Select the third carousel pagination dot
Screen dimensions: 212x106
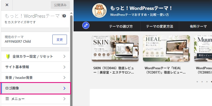(207, 82)
